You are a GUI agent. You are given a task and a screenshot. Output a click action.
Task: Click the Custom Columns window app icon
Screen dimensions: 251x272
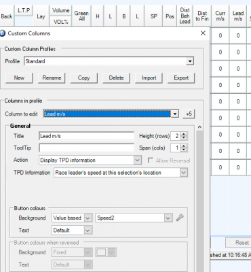pos(2,33)
